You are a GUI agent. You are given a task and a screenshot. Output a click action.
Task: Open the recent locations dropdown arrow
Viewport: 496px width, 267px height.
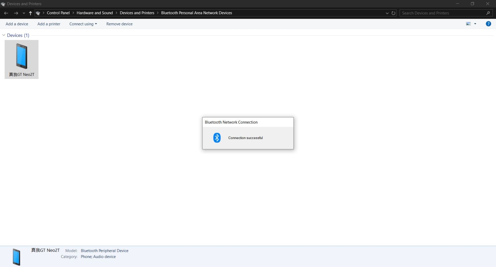pos(24,13)
